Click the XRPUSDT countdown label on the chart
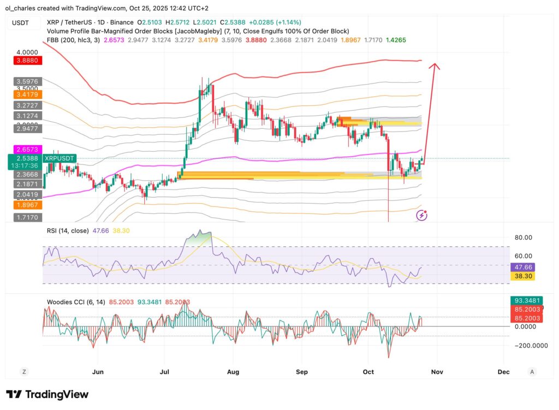This screenshot has width=559, height=410. click(x=58, y=158)
